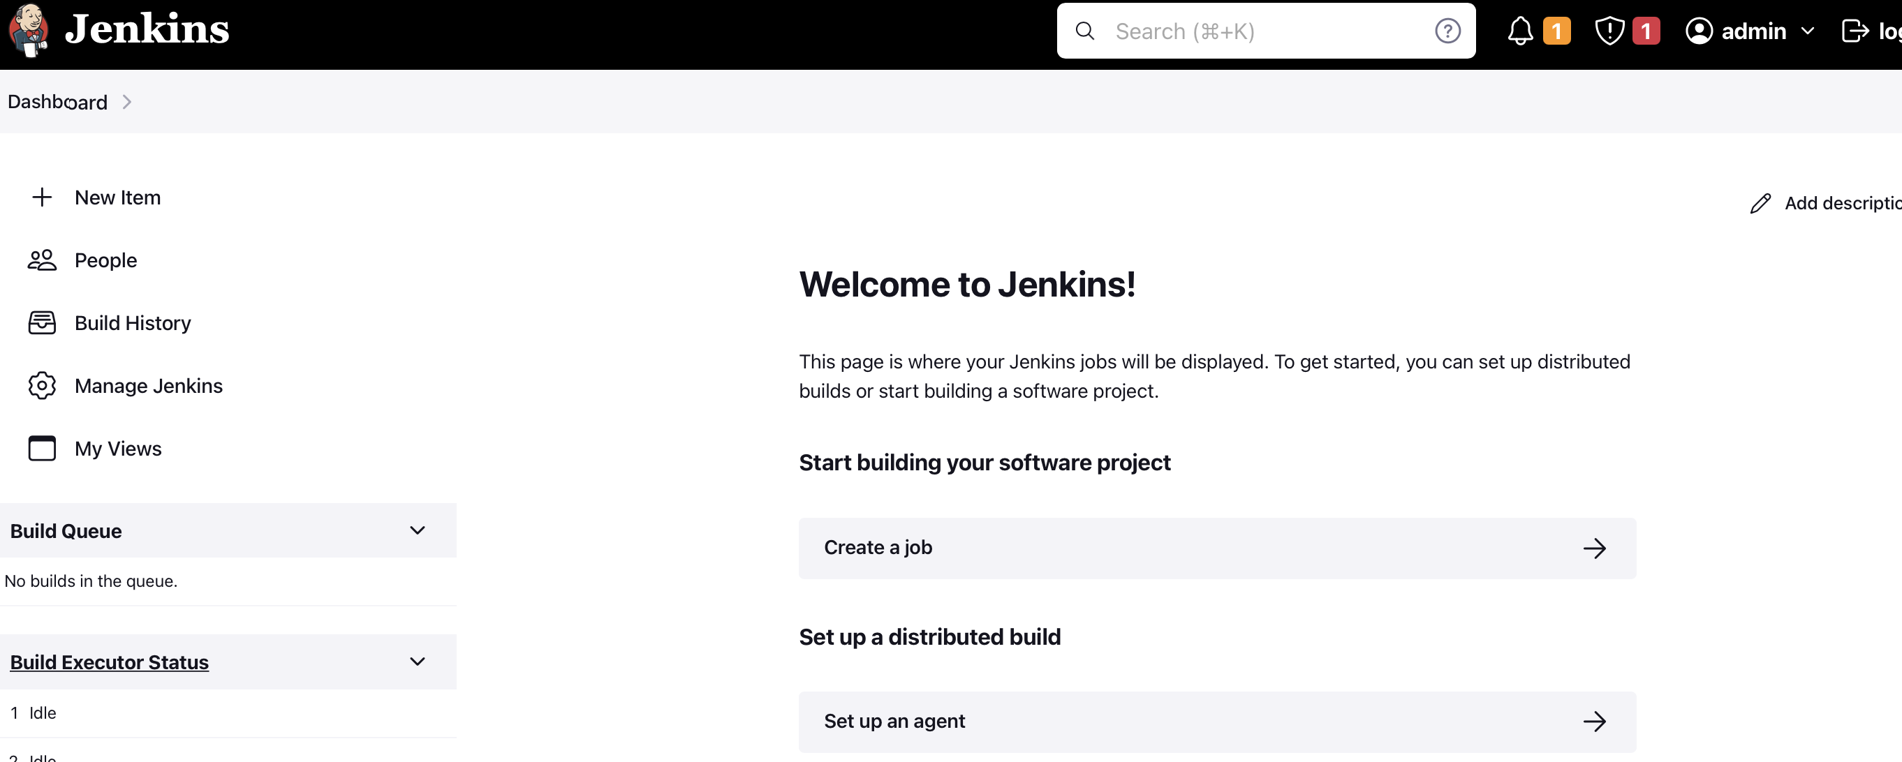Click the Jenkins butler logo

28,30
